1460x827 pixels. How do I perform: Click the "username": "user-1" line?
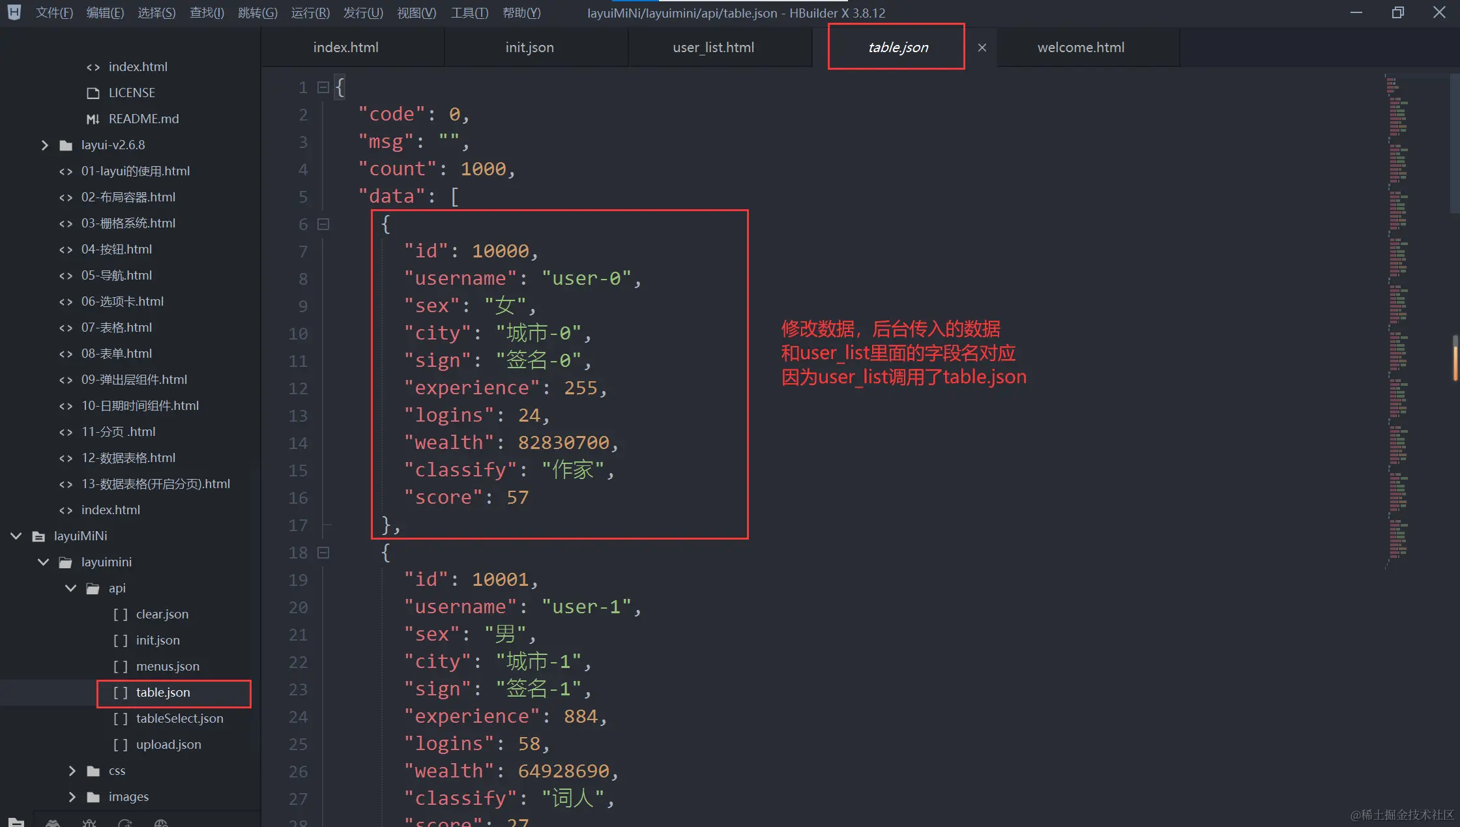coord(523,607)
